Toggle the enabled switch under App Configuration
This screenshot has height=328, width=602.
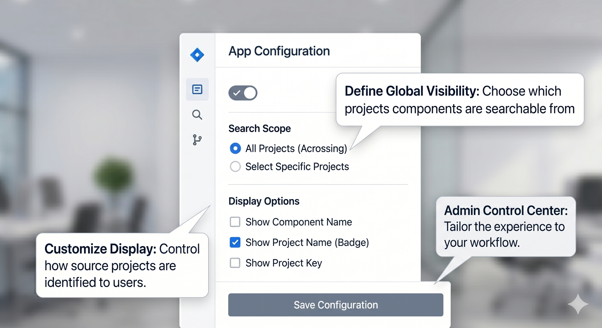click(x=243, y=93)
